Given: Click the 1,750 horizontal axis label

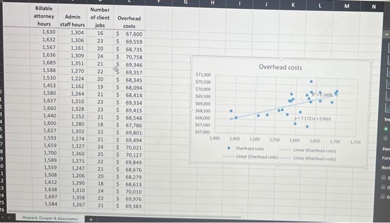Looking at the screenshot, I should 355,142.
